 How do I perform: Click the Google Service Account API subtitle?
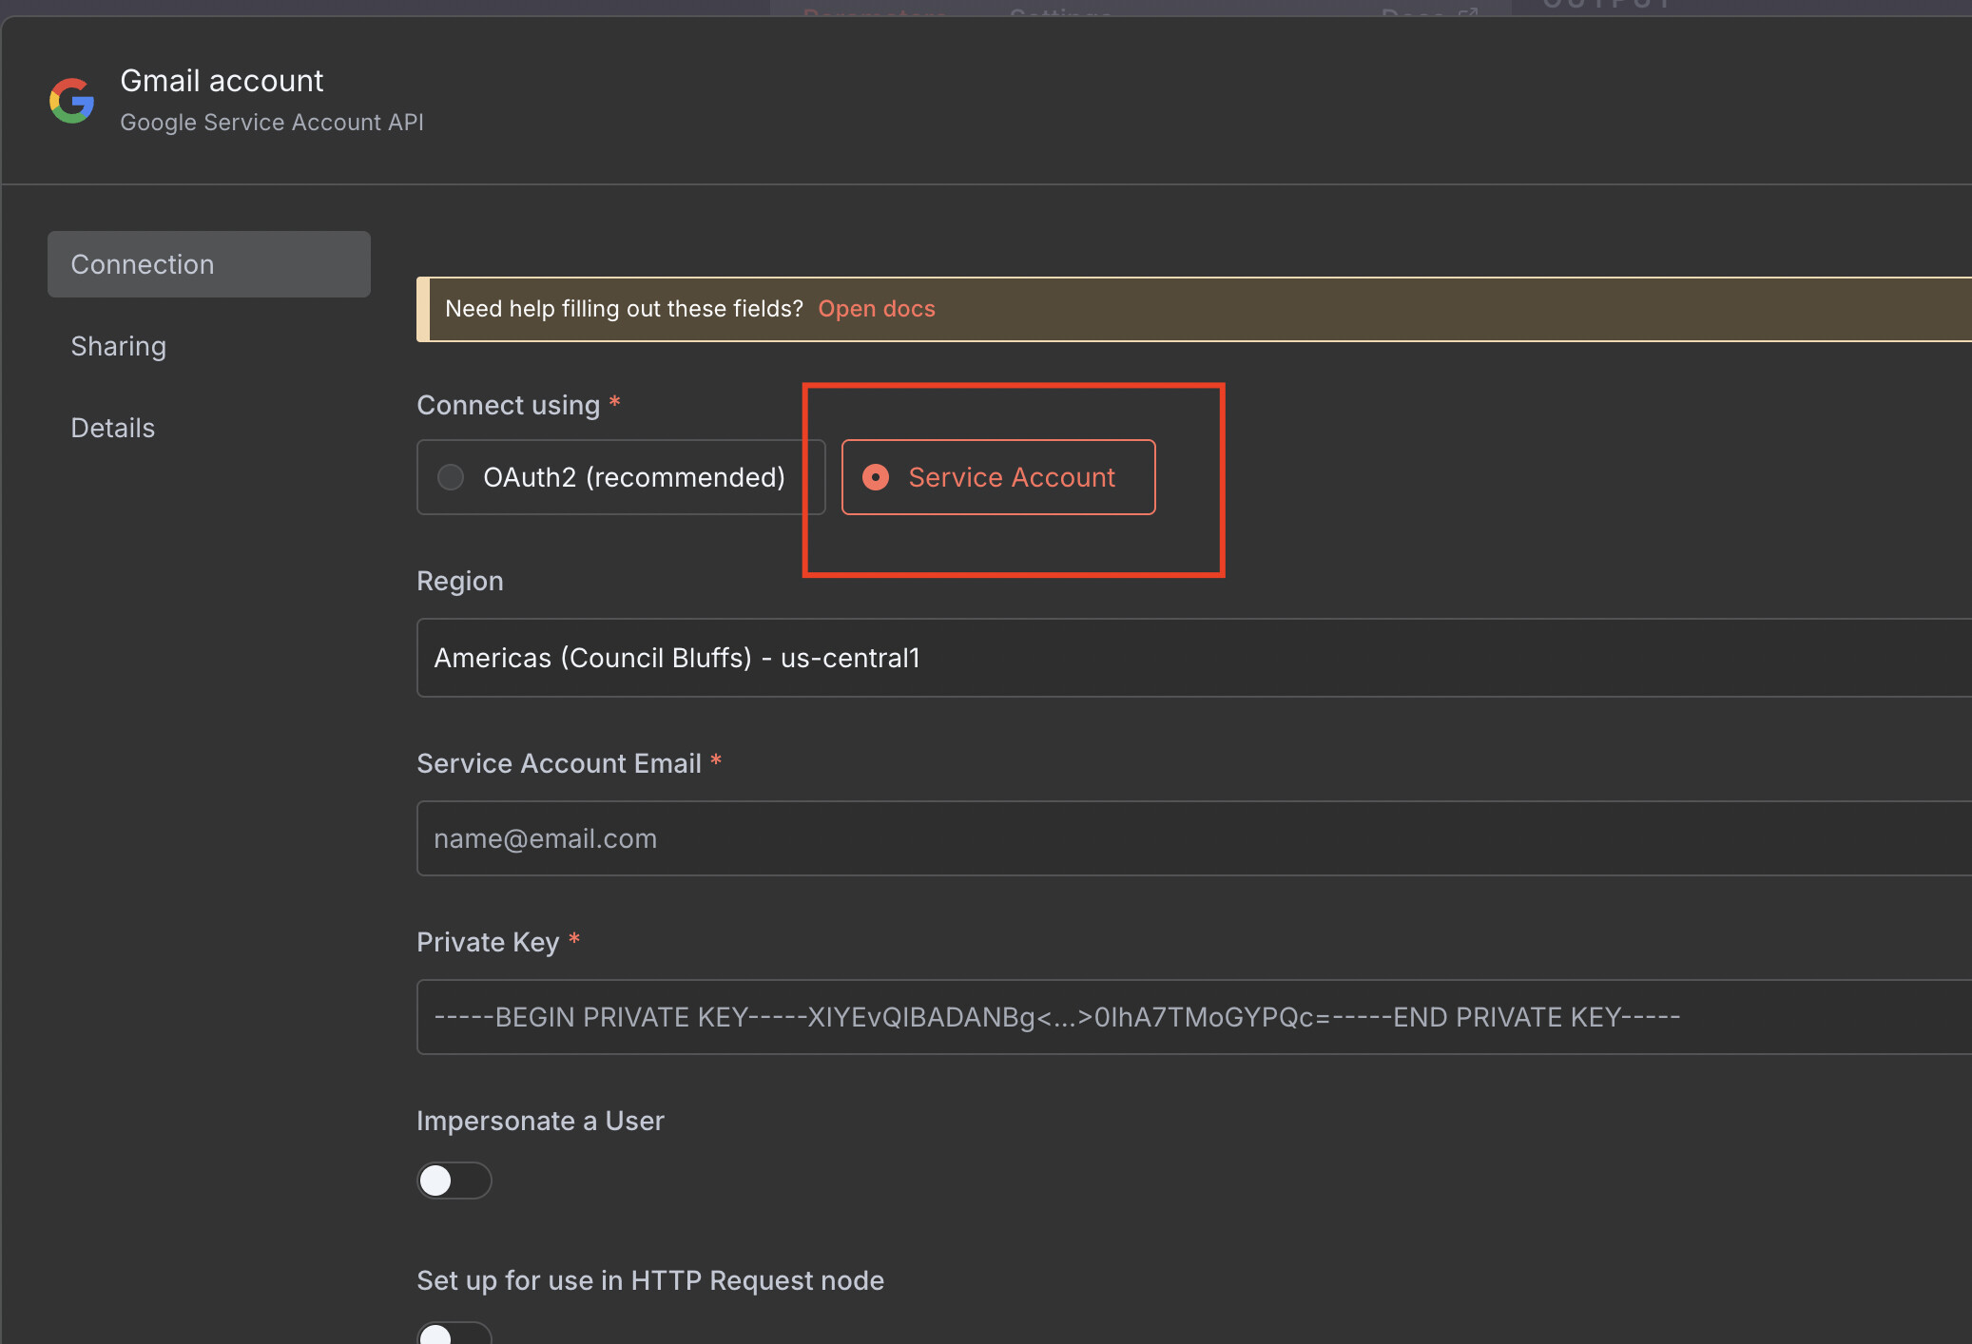click(x=272, y=123)
